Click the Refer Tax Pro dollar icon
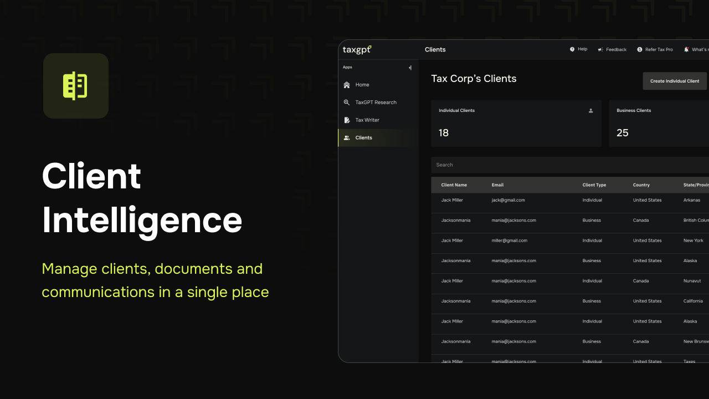709x399 pixels. 640,49
